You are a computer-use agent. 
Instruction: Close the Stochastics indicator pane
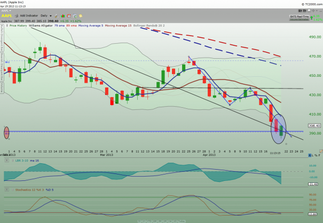pos(7,189)
